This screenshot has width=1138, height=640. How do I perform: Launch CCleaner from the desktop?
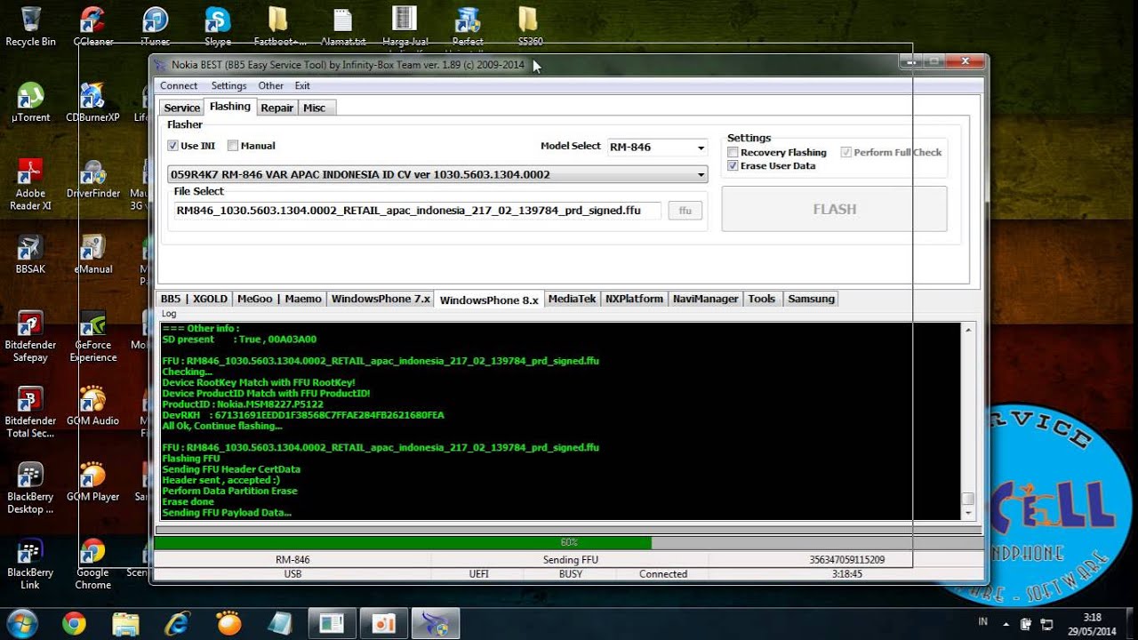click(x=92, y=26)
